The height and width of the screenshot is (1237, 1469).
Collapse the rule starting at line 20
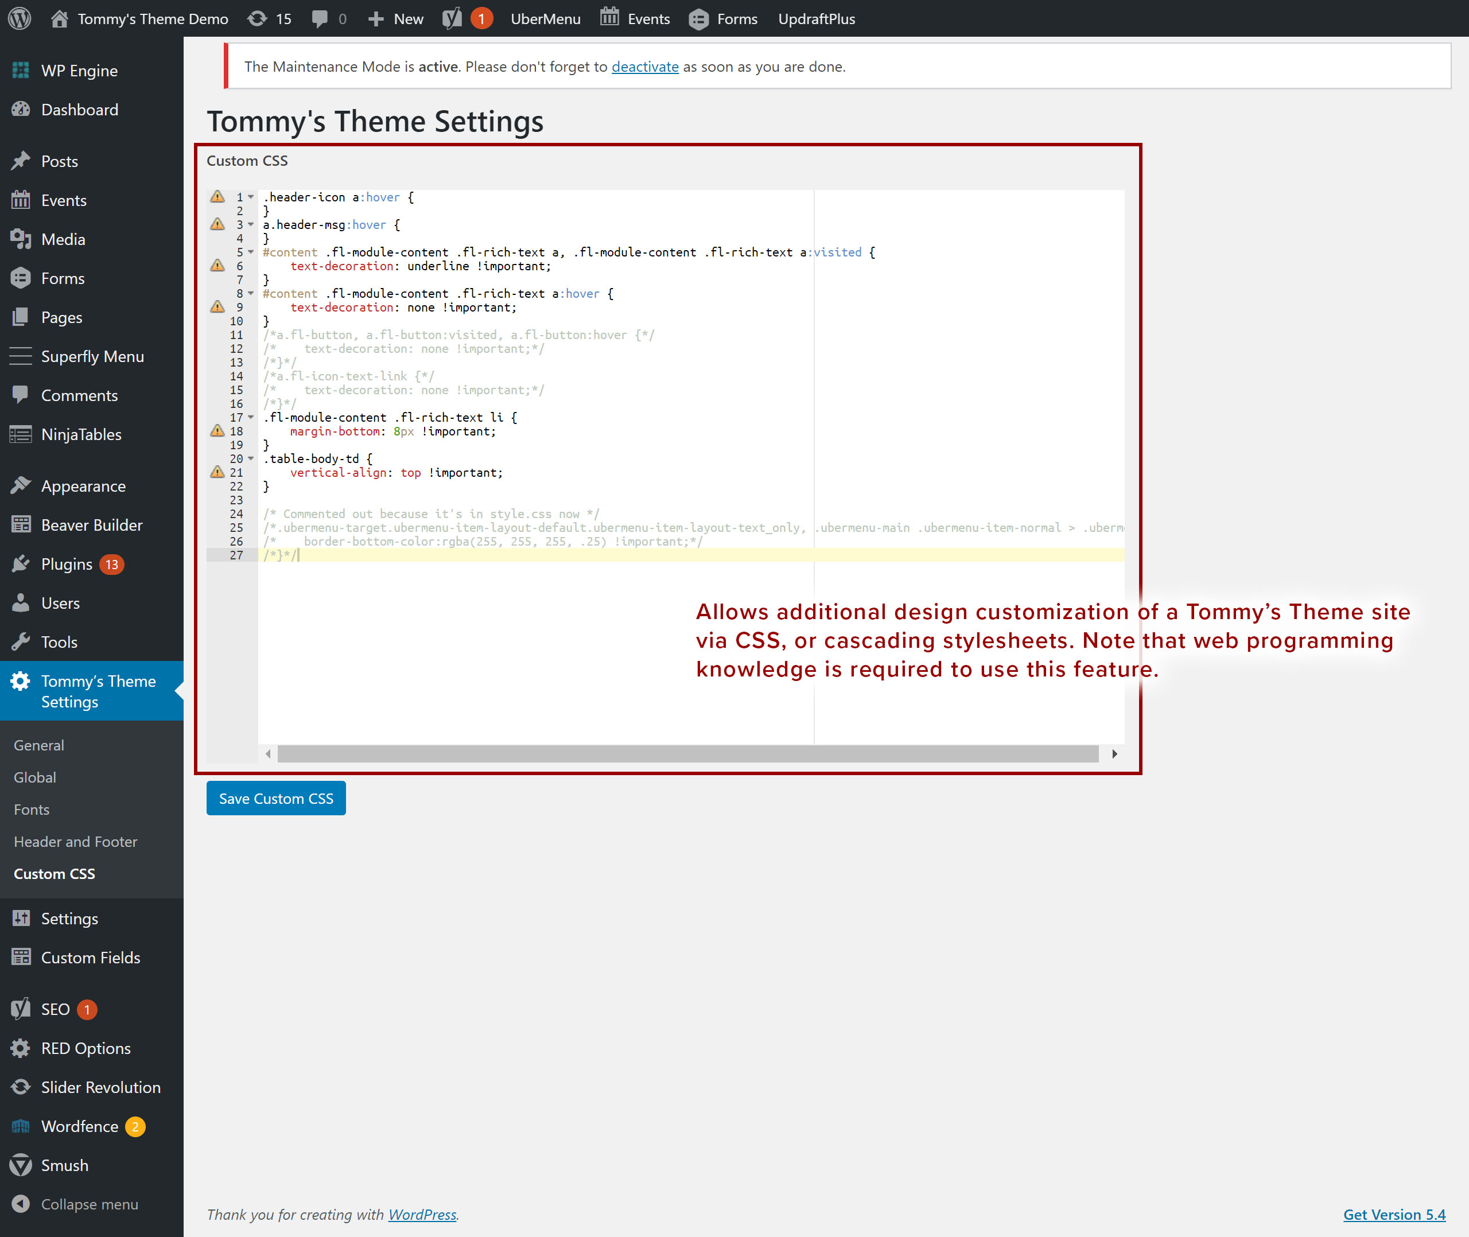pos(251,458)
